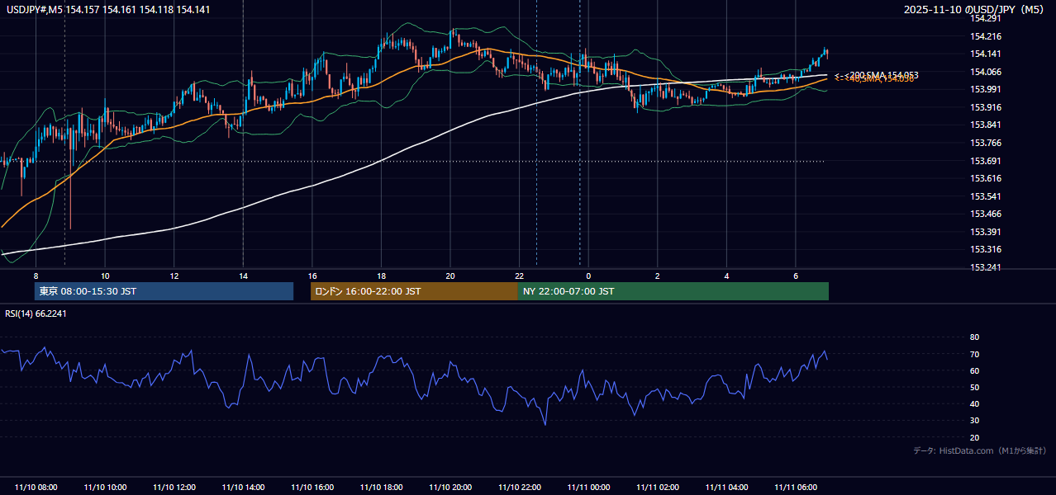Image resolution: width=1056 pixels, height=495 pixels.
Task: Click 153.766 on the price axis
Action: [x=987, y=143]
